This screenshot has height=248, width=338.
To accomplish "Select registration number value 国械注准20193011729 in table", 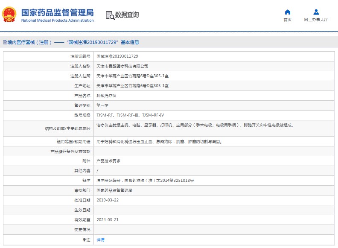I will tap(117, 56).
